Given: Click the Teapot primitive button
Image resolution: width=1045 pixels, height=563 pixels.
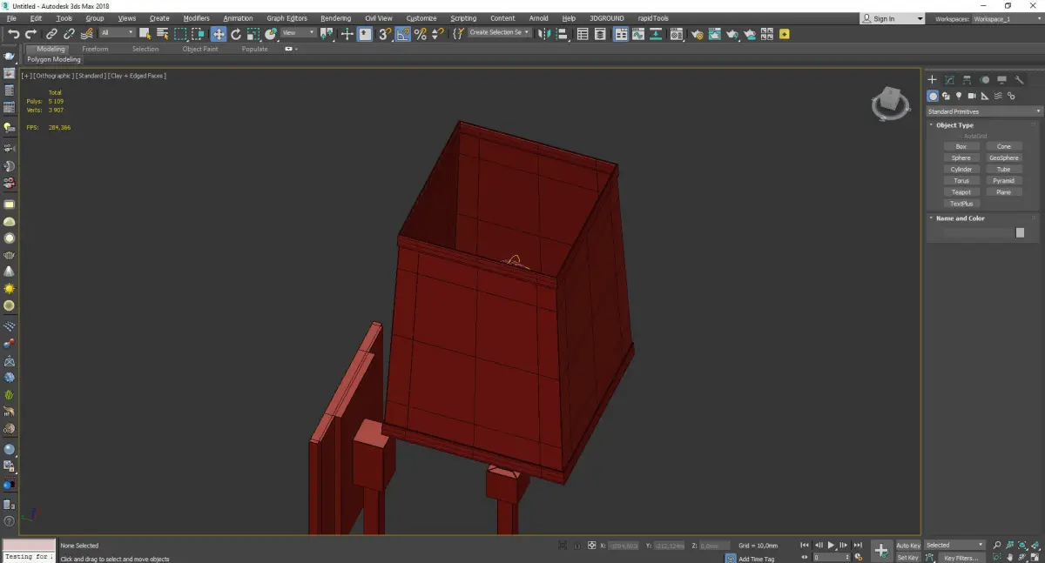Looking at the screenshot, I should point(961,191).
